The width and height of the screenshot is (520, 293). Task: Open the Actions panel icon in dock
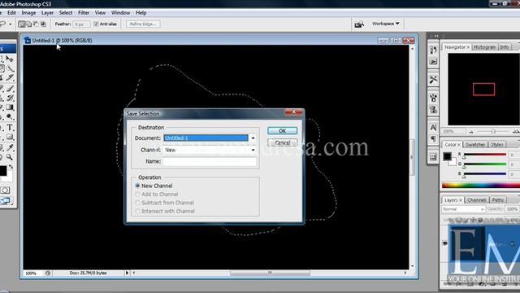coord(433,62)
